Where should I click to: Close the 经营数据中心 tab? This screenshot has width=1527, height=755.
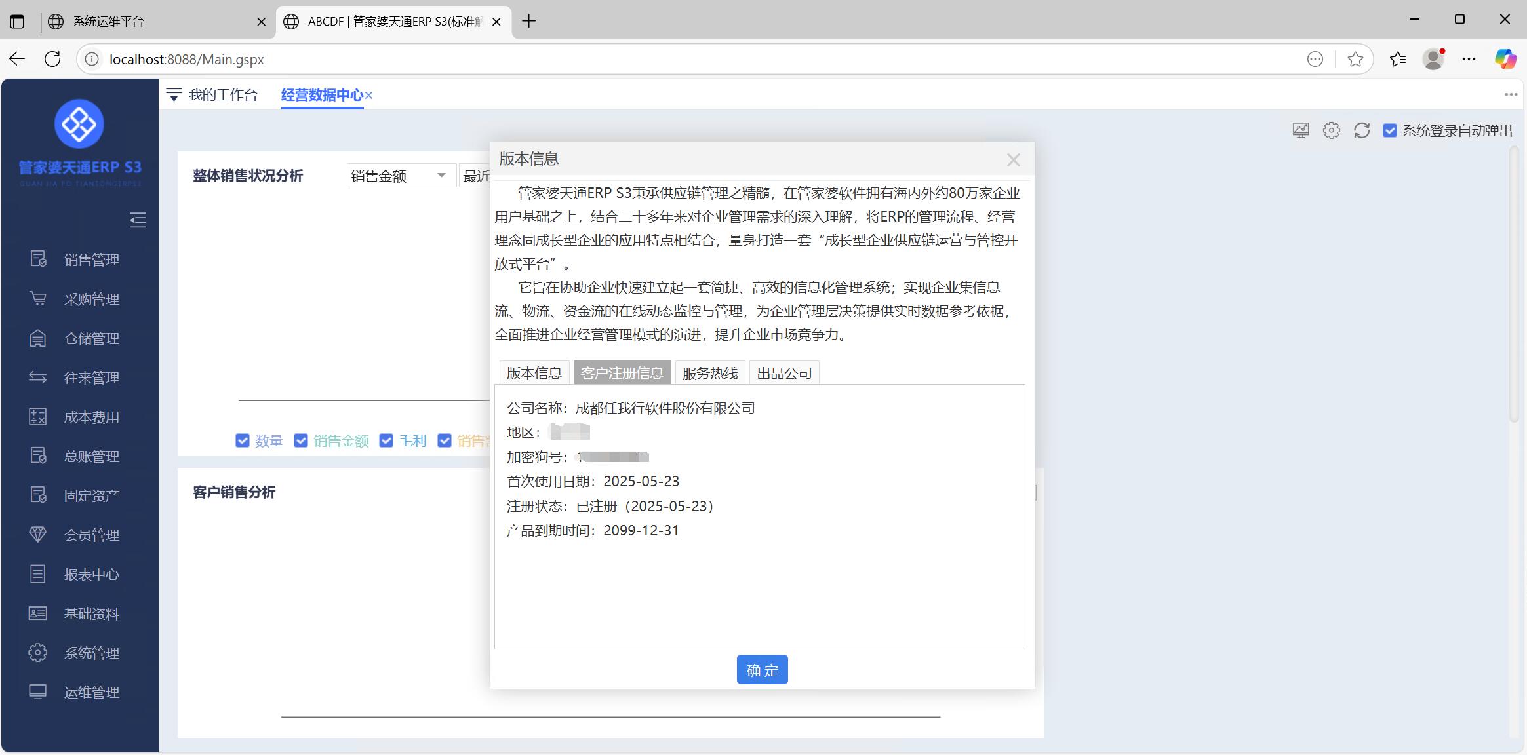click(368, 95)
